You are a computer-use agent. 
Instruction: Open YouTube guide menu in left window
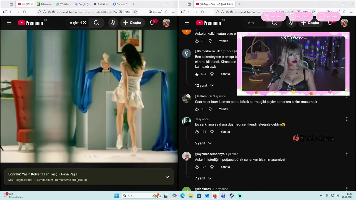[x=9, y=23]
